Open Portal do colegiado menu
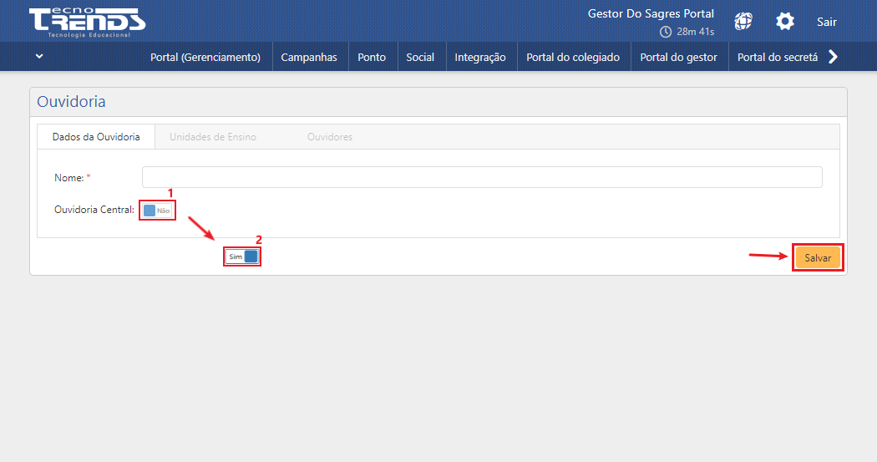This screenshot has height=462, width=877. tap(573, 58)
